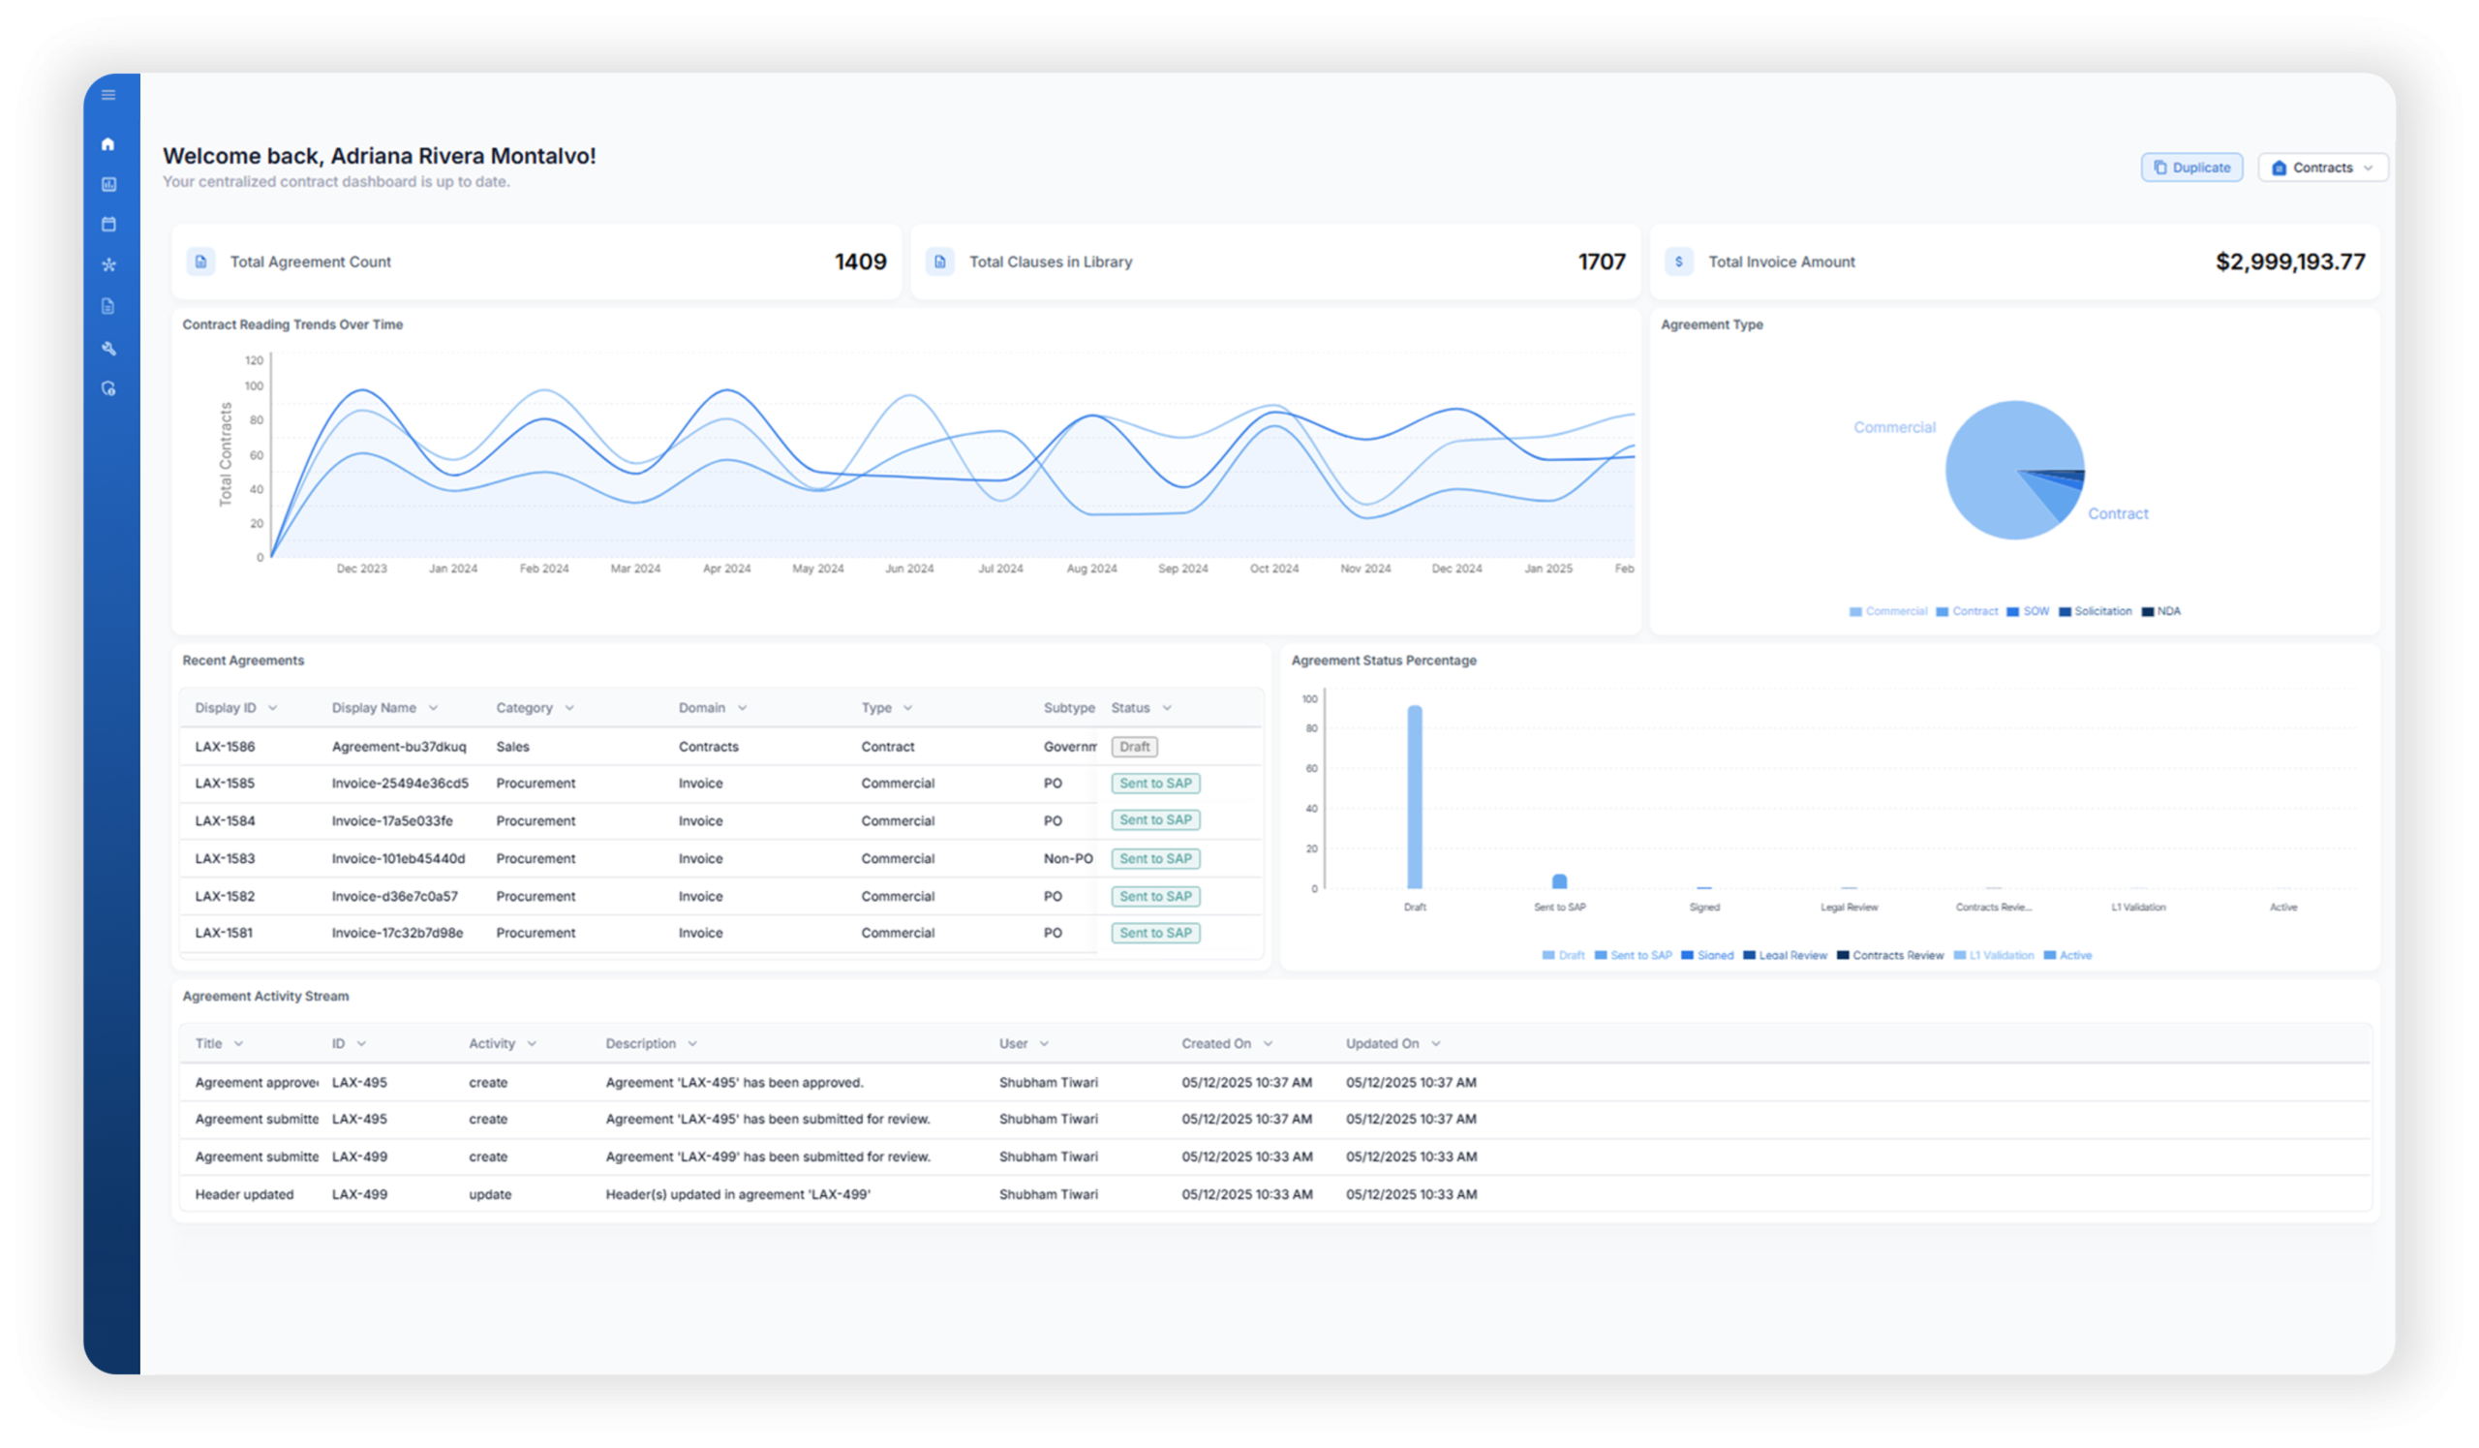Viewport: 2479px width, 1448px height.
Task: Click the Draft status badge for LAX-1586
Action: tap(1133, 747)
